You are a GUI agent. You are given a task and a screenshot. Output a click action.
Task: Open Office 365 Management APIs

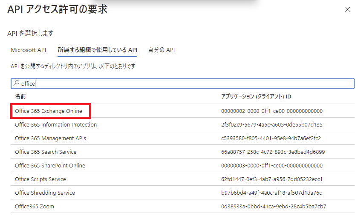[x=53, y=138]
